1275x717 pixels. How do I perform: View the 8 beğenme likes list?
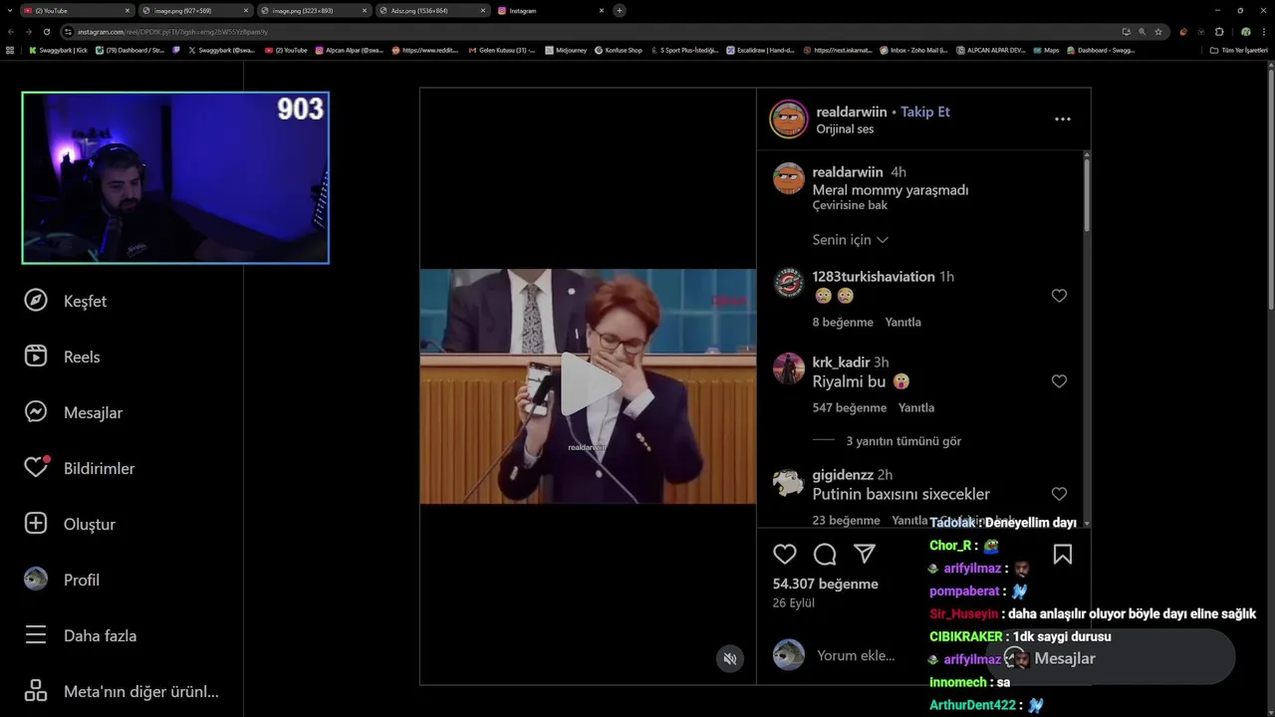coord(843,323)
